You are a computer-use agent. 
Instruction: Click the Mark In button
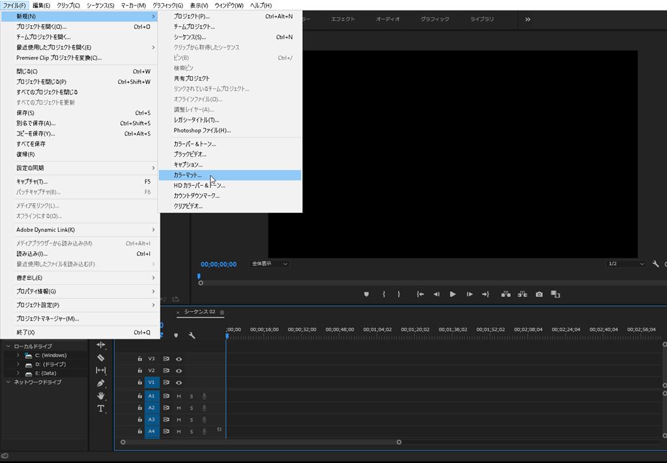click(384, 294)
